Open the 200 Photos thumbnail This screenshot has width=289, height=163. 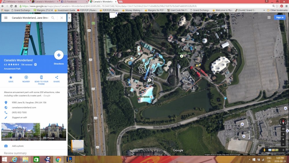[53, 132]
